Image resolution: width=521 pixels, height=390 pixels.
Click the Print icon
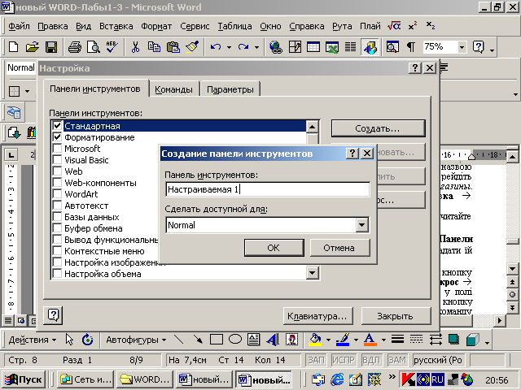coord(75,47)
